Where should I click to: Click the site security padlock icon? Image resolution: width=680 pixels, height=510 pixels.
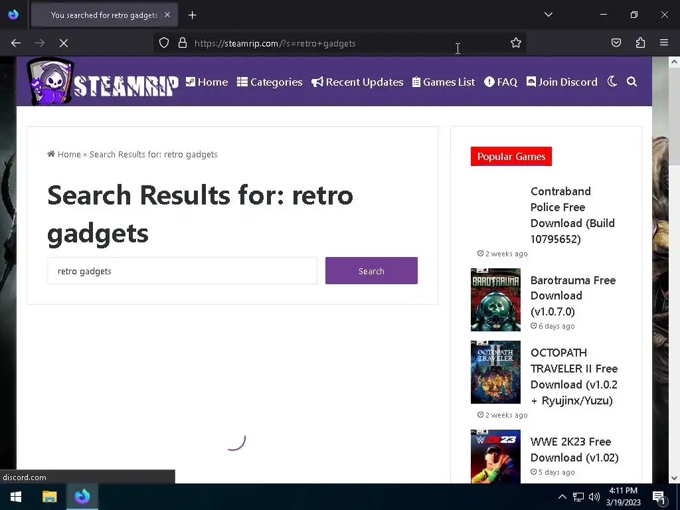[183, 43]
